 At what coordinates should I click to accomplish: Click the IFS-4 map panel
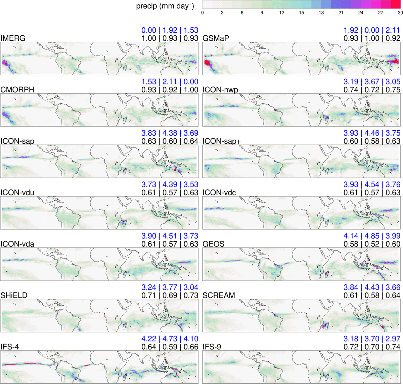[x=100, y=368]
